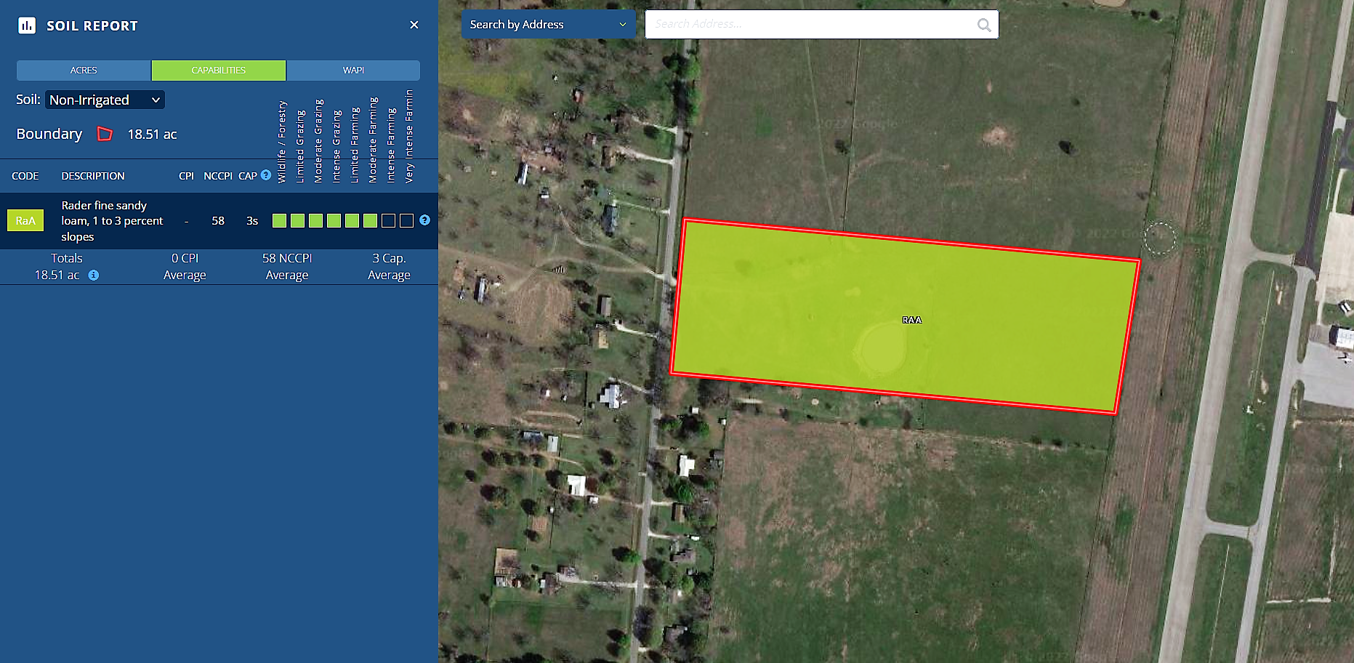Click the empty Very Intense Farming box
The image size is (1354, 663).
click(407, 220)
